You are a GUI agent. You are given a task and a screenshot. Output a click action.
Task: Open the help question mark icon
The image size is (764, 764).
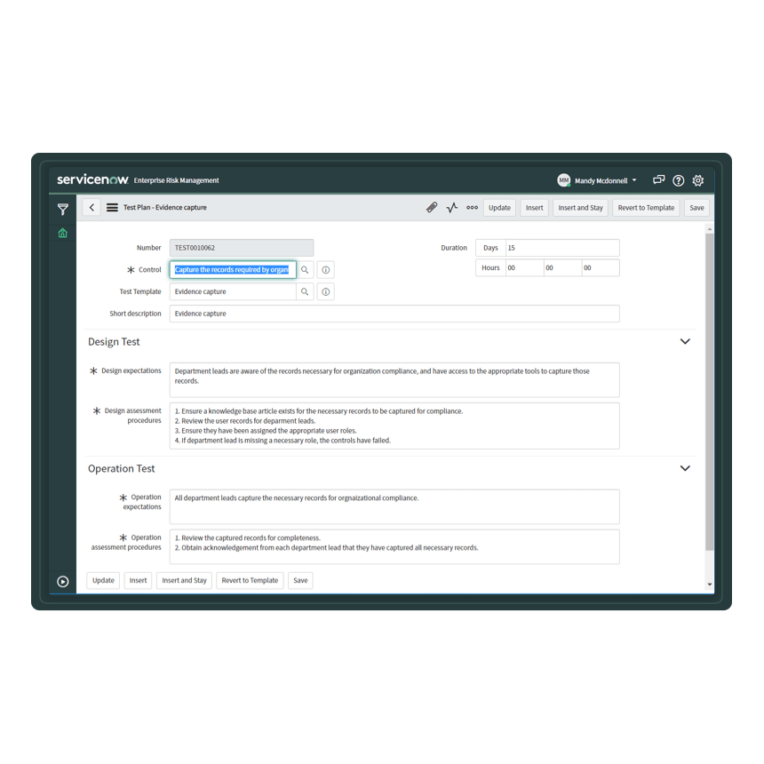pyautogui.click(x=678, y=179)
